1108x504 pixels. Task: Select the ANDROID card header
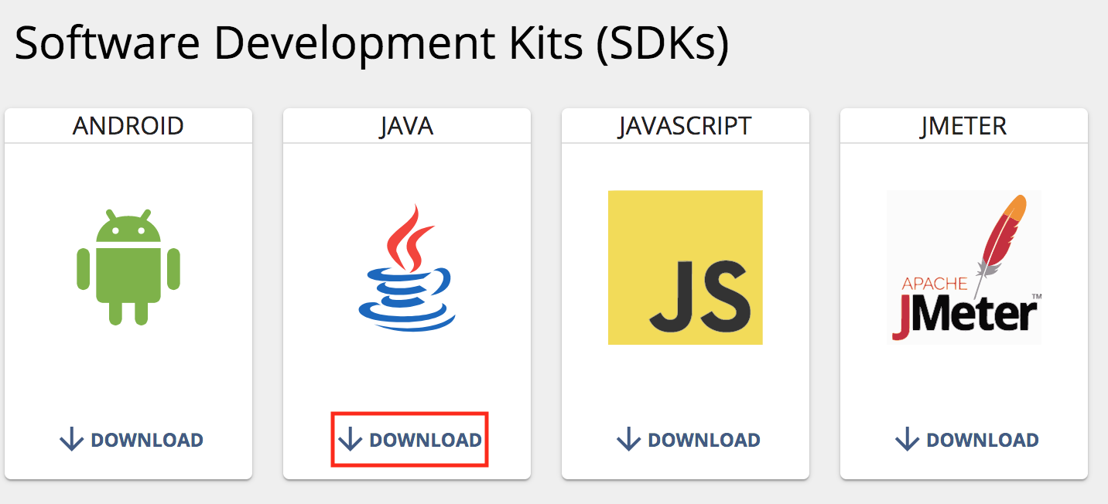pos(128,125)
